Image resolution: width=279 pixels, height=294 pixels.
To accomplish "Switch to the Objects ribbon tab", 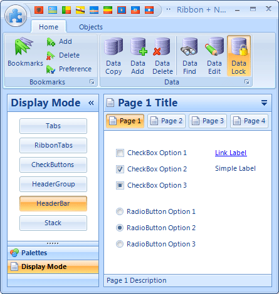I will coord(91,27).
